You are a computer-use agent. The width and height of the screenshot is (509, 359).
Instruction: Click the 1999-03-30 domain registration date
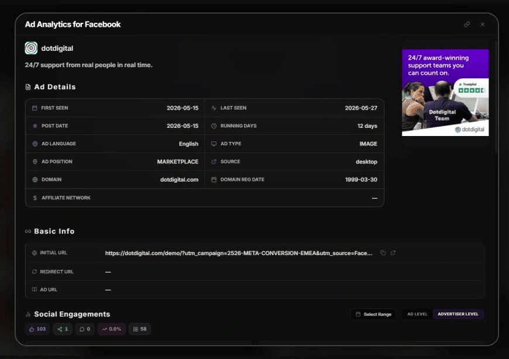pyautogui.click(x=361, y=180)
